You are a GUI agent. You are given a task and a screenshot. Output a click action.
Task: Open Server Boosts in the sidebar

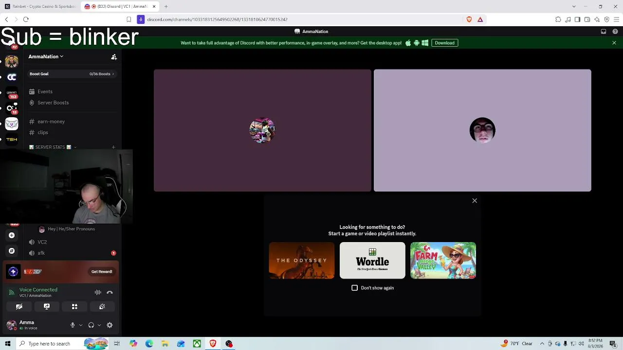pos(72,103)
